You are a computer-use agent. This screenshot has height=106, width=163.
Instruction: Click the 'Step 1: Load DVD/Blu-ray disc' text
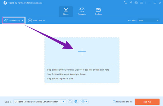pyautogui.click(x=78, y=70)
